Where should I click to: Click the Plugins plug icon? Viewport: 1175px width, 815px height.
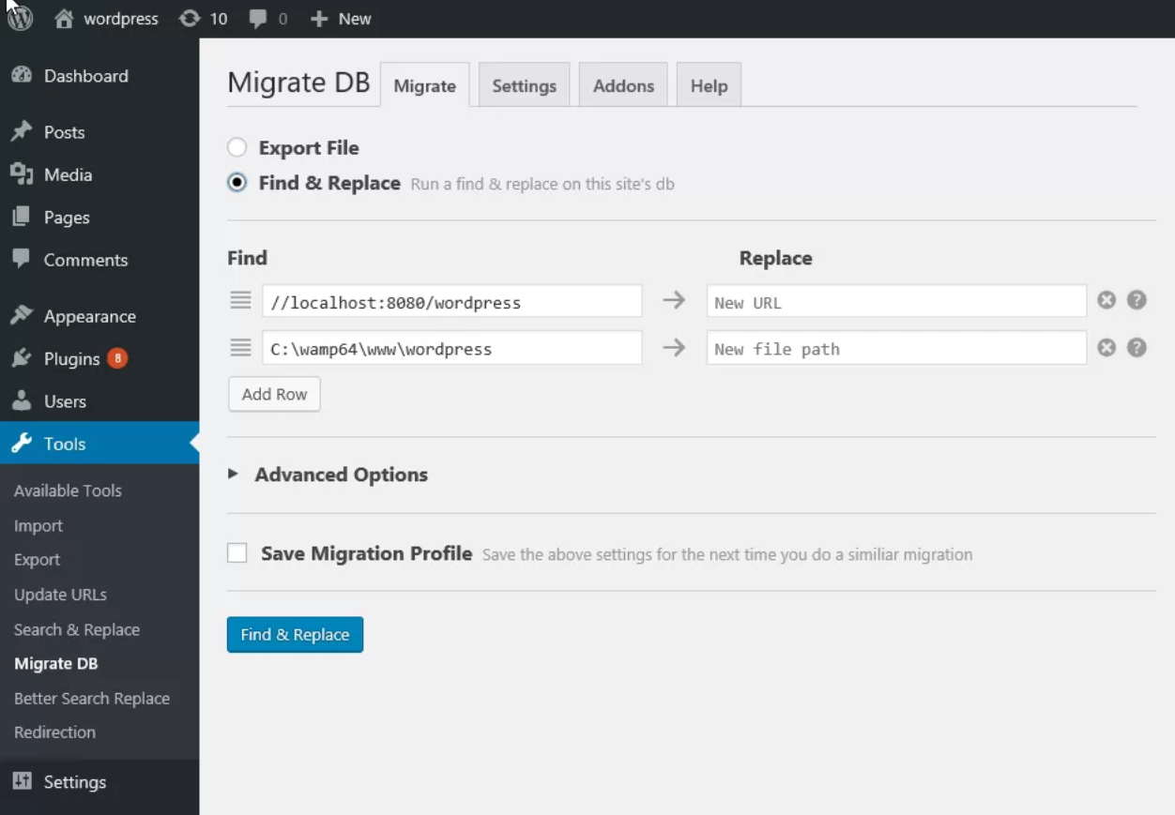(22, 358)
